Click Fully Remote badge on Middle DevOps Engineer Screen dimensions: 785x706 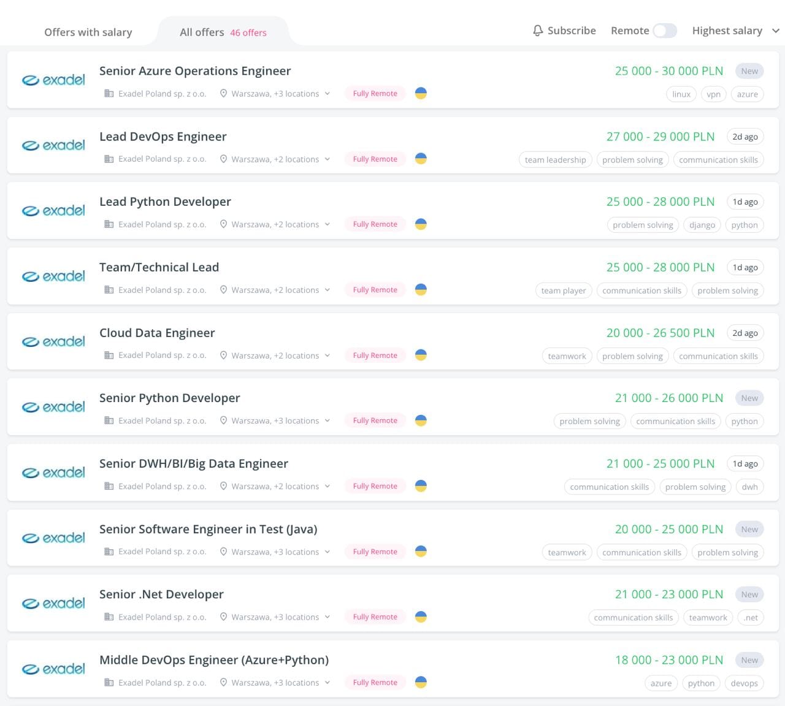point(375,682)
